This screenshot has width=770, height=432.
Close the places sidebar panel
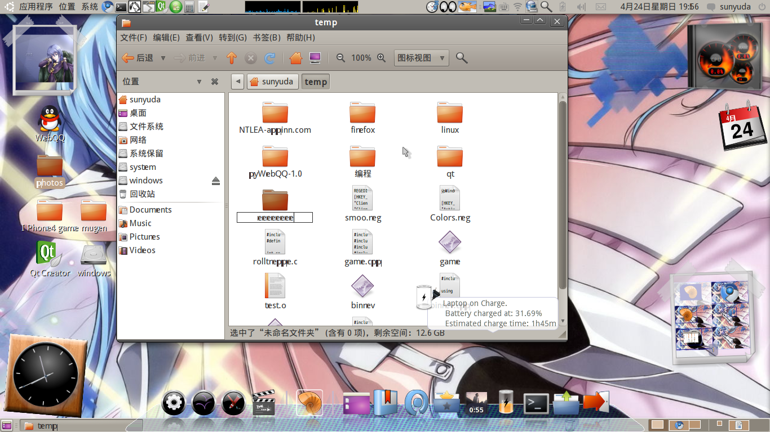click(x=215, y=82)
